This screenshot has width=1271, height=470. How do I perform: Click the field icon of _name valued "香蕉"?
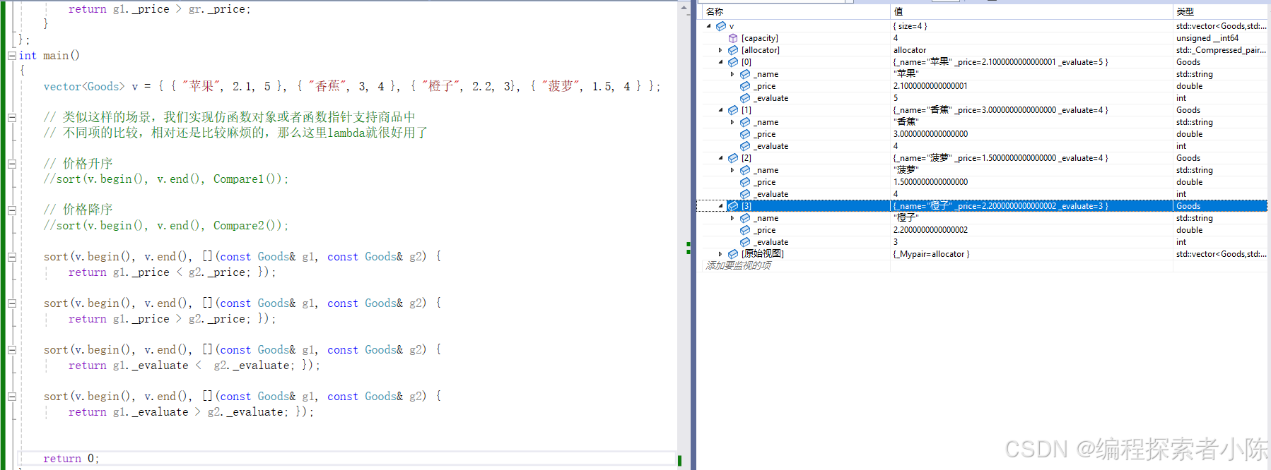point(745,122)
